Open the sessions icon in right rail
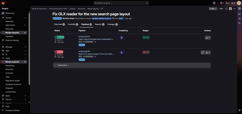This screenshot has height=114, width=242. pyautogui.click(x=239, y=23)
